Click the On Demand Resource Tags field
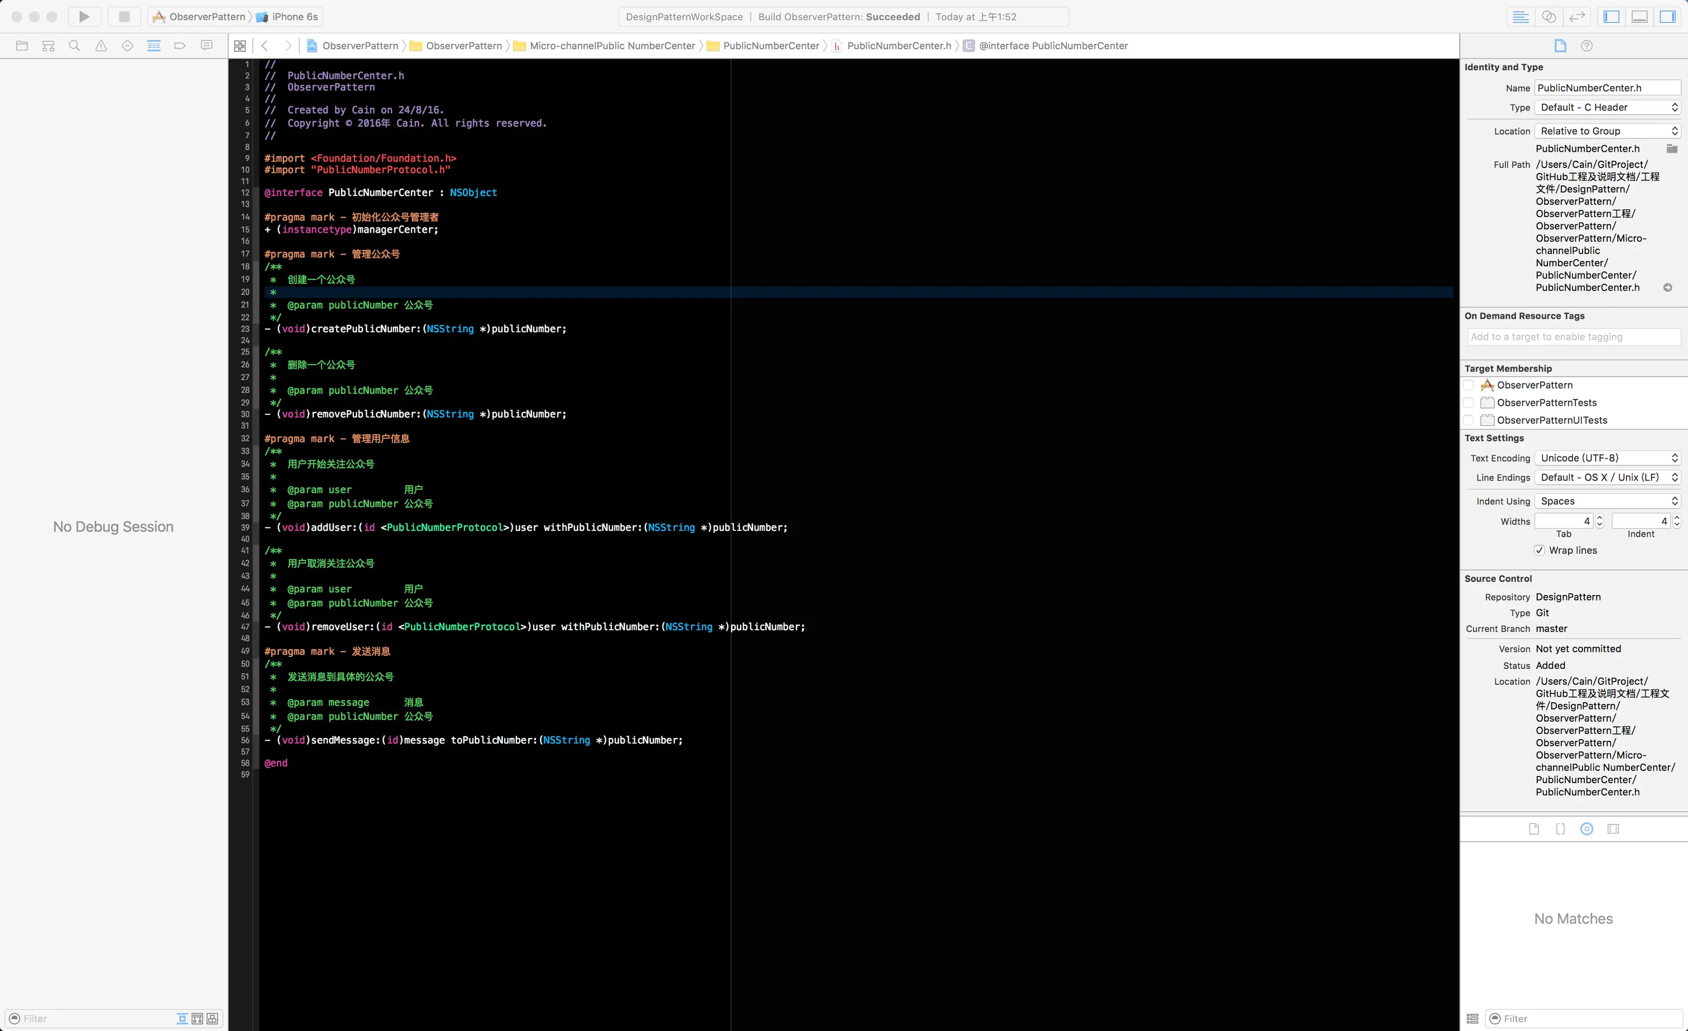Screen dimensions: 1688x1031 [1573, 337]
